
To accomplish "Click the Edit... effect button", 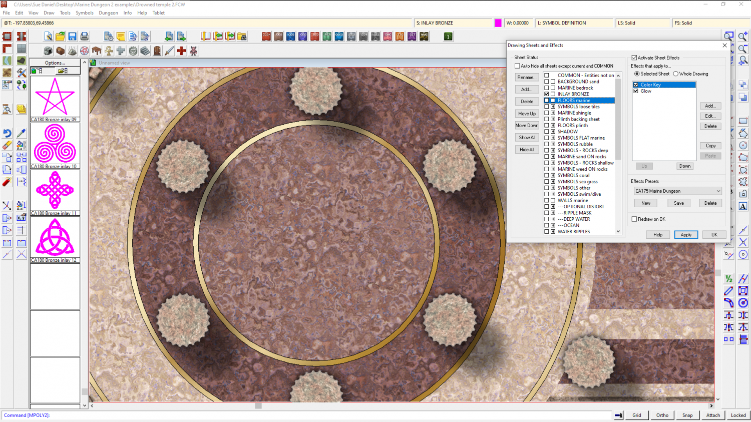I will pyautogui.click(x=710, y=116).
